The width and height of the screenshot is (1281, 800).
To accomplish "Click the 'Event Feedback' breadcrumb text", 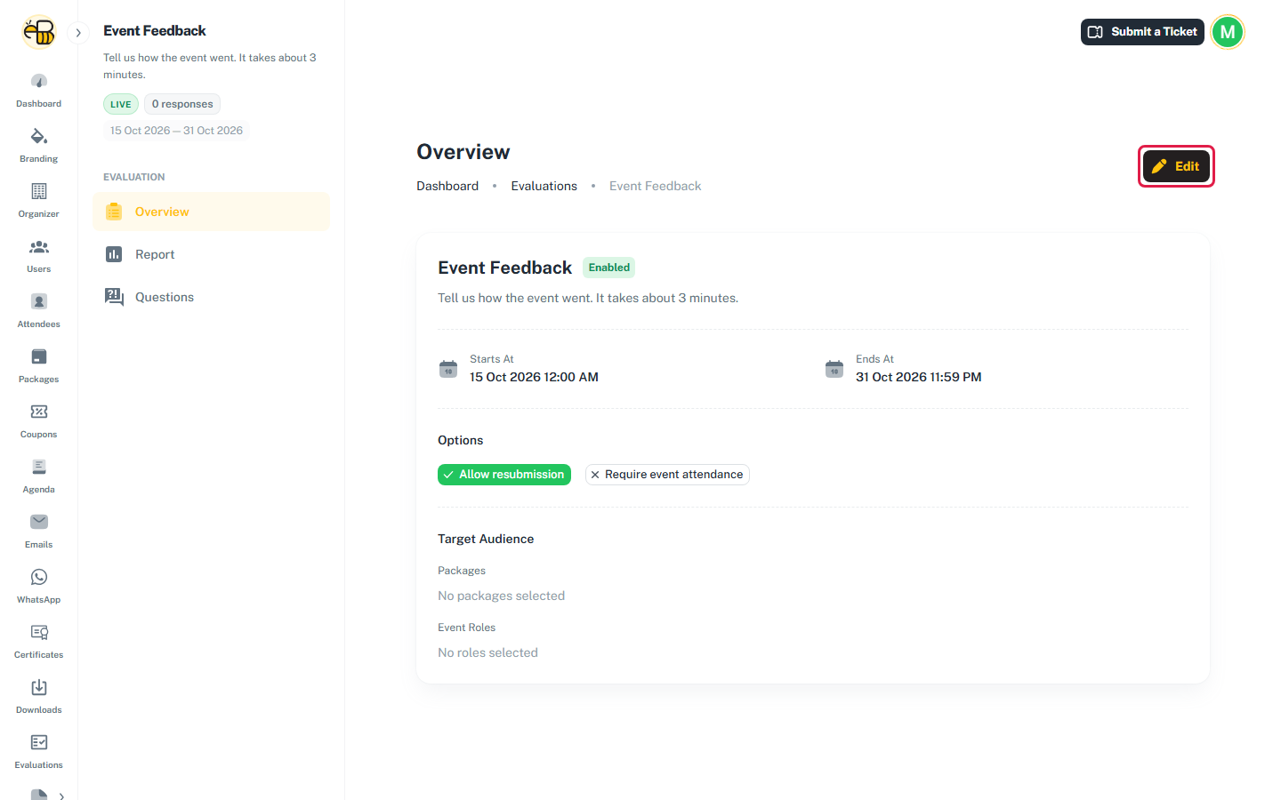I will click(x=656, y=186).
